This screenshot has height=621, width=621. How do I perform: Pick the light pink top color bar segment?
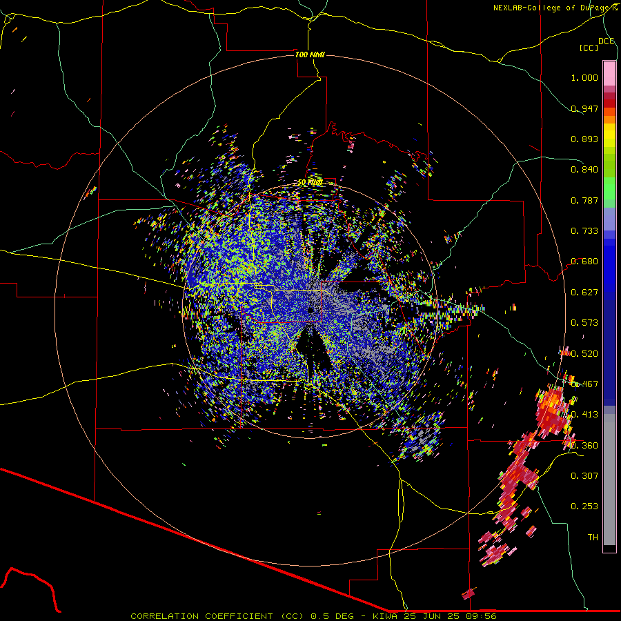click(609, 74)
